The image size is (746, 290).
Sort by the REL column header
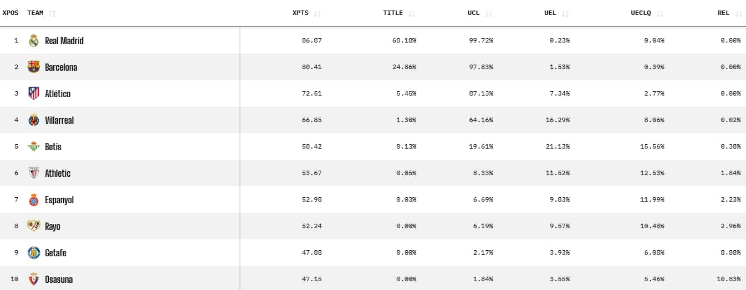coord(723,13)
